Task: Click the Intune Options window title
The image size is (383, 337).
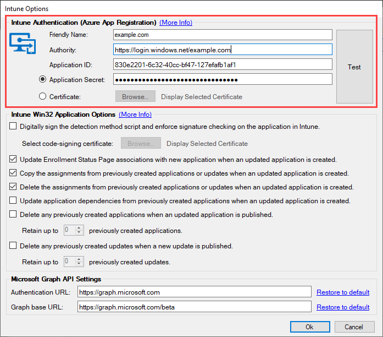Action: (x=26, y=9)
